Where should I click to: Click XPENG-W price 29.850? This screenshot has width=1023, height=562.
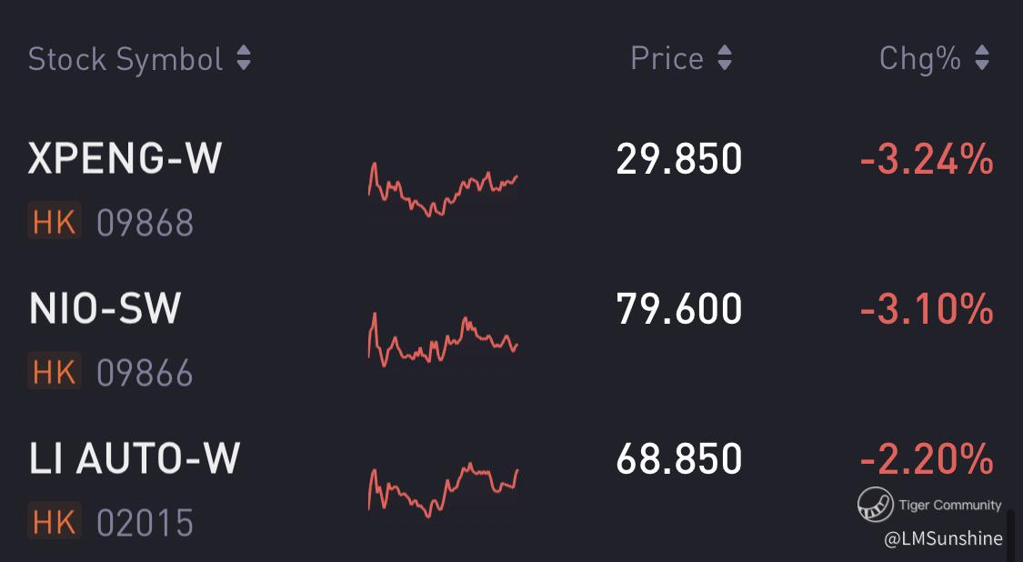coord(679,159)
